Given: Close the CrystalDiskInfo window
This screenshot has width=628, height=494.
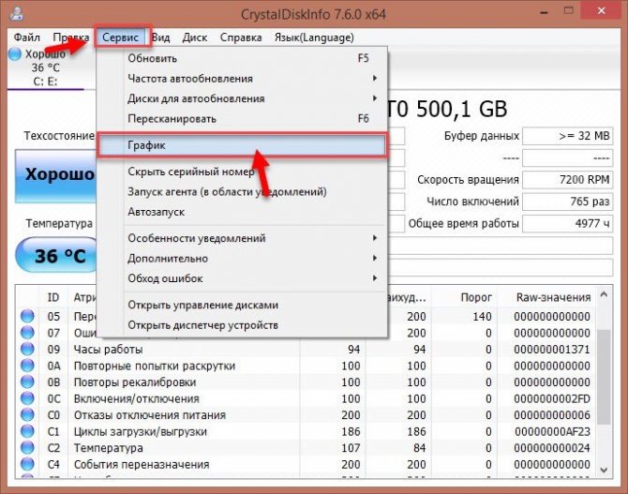Looking at the screenshot, I should click(602, 11).
